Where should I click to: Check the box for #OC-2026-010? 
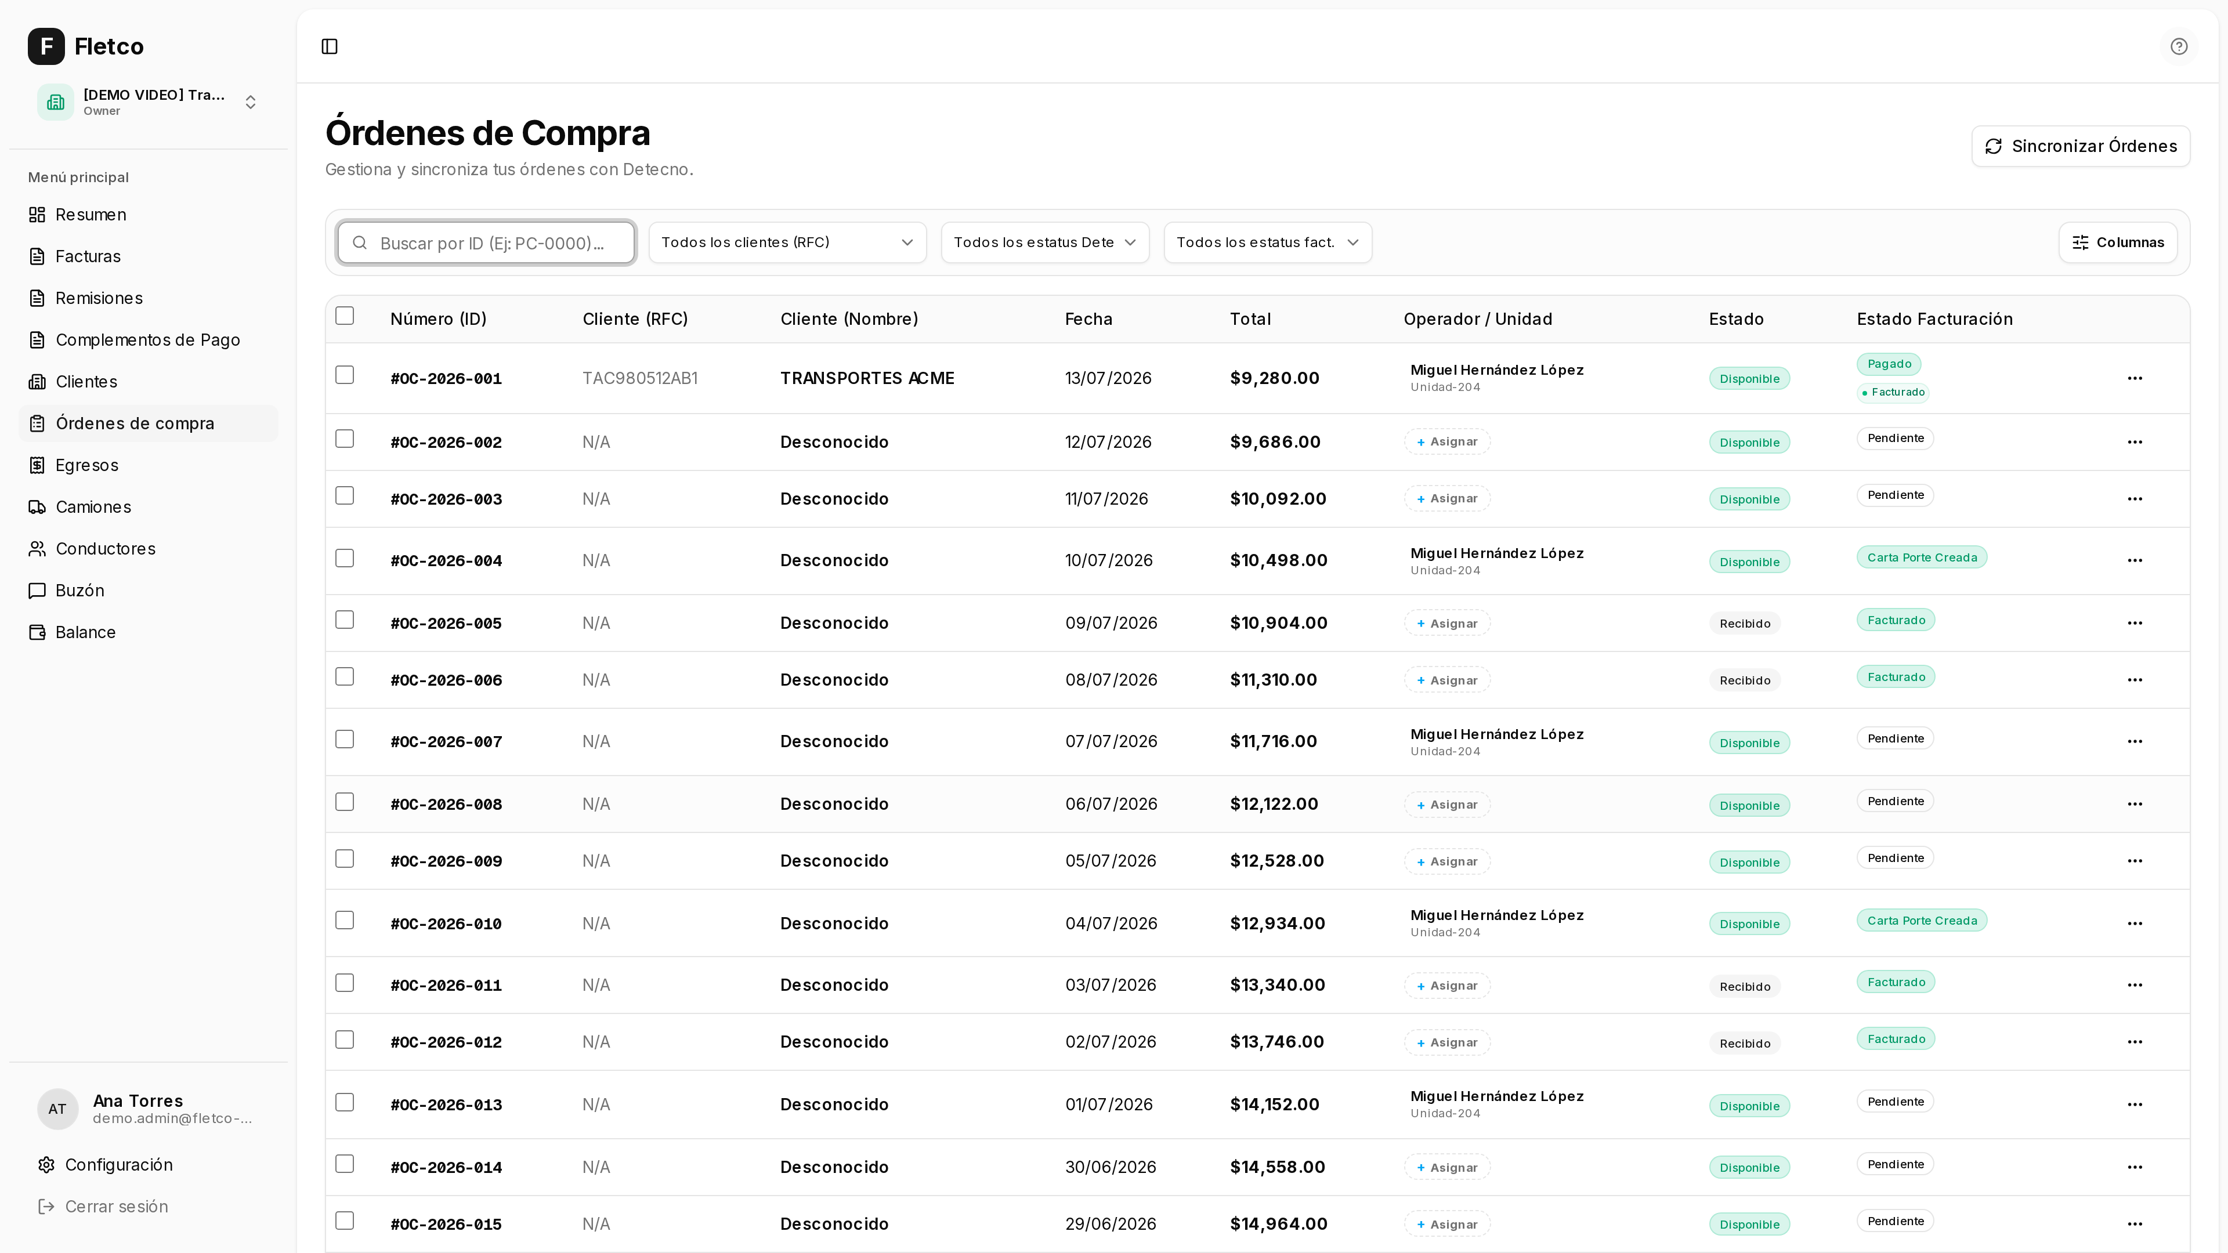tap(345, 920)
